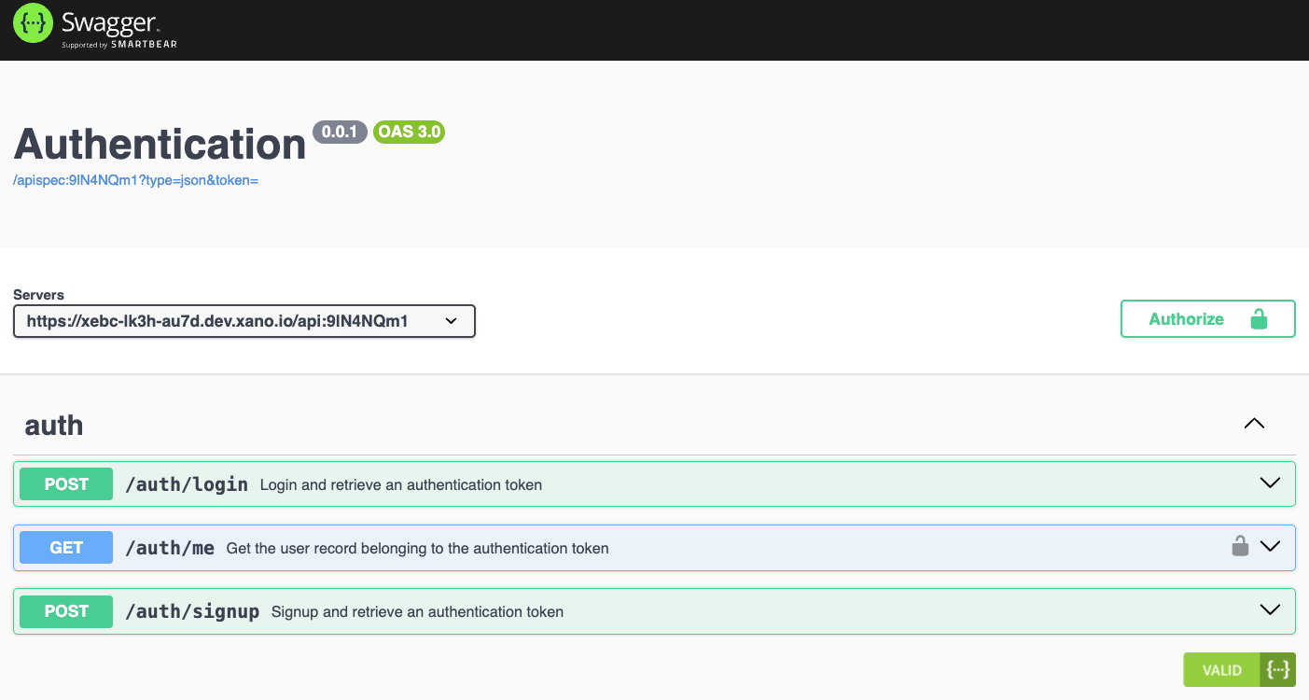This screenshot has height=700, width=1309.
Task: Click the Swagger logo icon
Action: [x=32, y=22]
